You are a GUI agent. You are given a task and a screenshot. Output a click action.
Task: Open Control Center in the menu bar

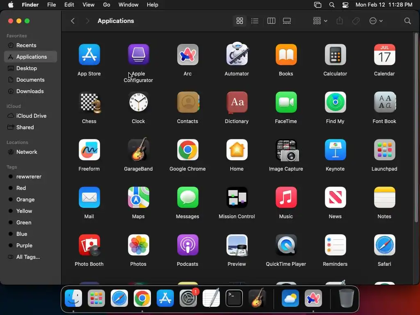(x=345, y=5)
